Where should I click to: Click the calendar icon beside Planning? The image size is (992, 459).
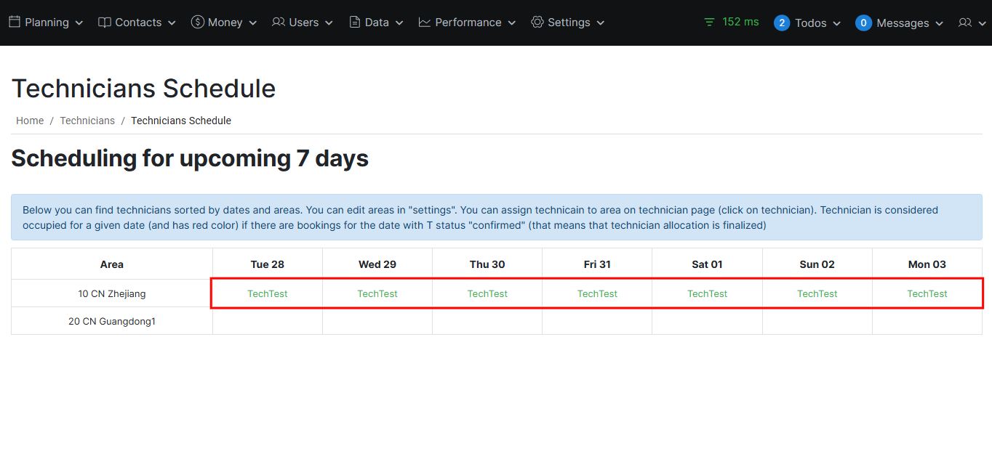click(x=15, y=23)
